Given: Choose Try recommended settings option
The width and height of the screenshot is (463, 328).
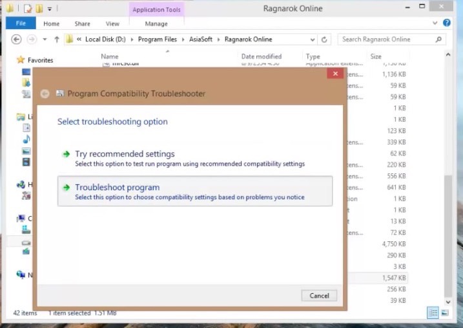Looking at the screenshot, I should coord(195,159).
